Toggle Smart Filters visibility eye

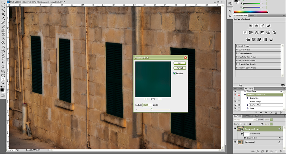click(x=242, y=134)
